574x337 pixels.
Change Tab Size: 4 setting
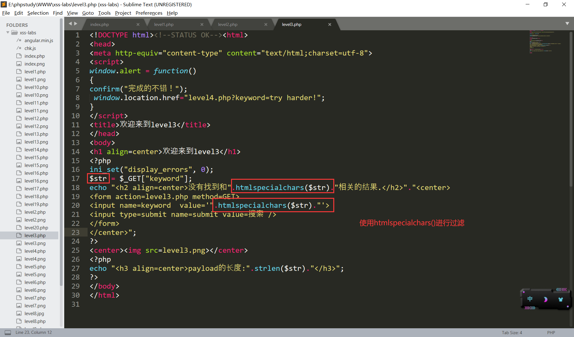coord(512,333)
